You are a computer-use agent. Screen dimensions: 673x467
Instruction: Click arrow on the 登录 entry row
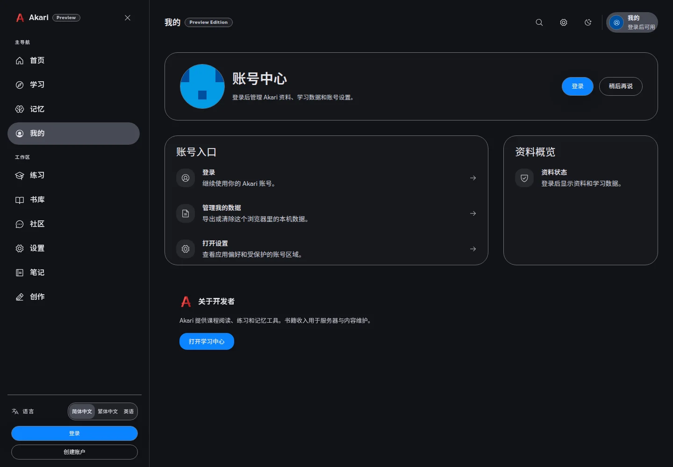pyautogui.click(x=473, y=178)
